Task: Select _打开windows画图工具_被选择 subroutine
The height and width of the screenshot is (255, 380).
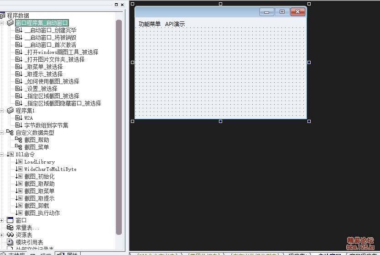Action: click(x=61, y=52)
